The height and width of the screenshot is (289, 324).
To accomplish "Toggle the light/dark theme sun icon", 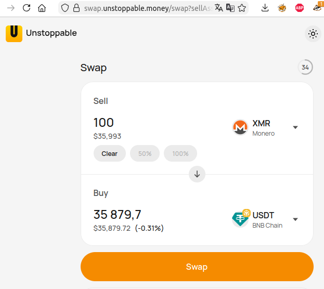I will (x=313, y=34).
